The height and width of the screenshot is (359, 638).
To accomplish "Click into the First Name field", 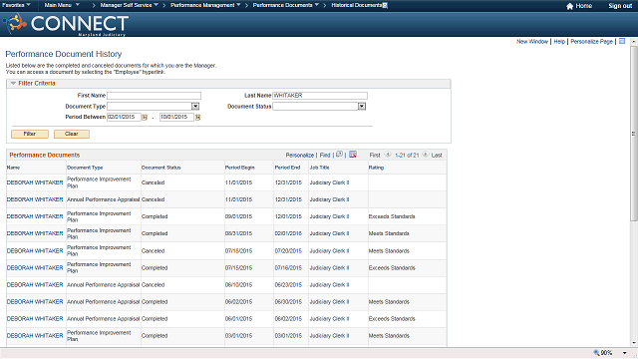I will pos(154,96).
